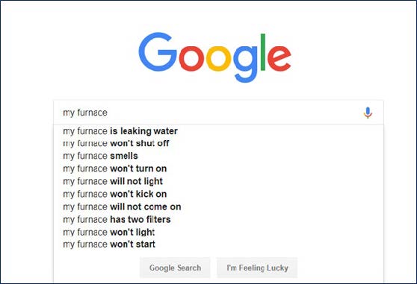This screenshot has width=417, height=284.
Task: Click the lowercase blue g in logo
Action: coord(246,64)
